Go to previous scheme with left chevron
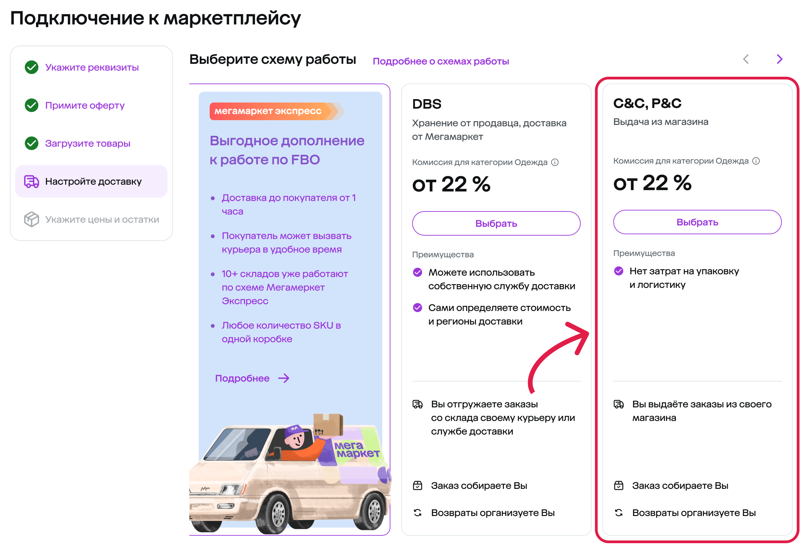The image size is (809, 552). click(x=746, y=59)
